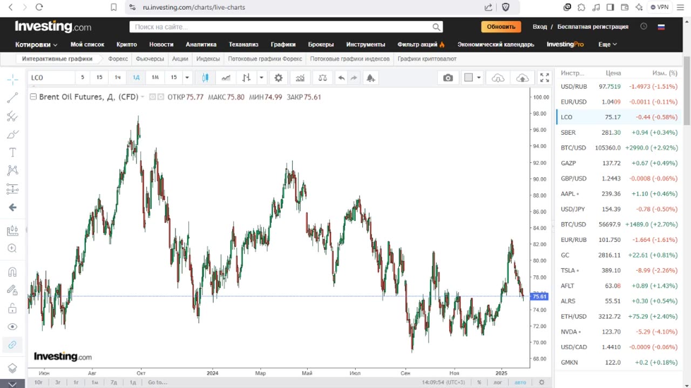Take a chart snapshot with camera icon
Image resolution: width=691 pixels, height=388 pixels.
pyautogui.click(x=448, y=78)
